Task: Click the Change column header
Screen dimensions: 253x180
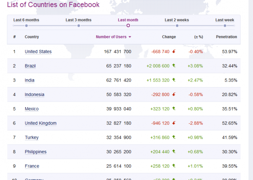Action: (x=169, y=37)
